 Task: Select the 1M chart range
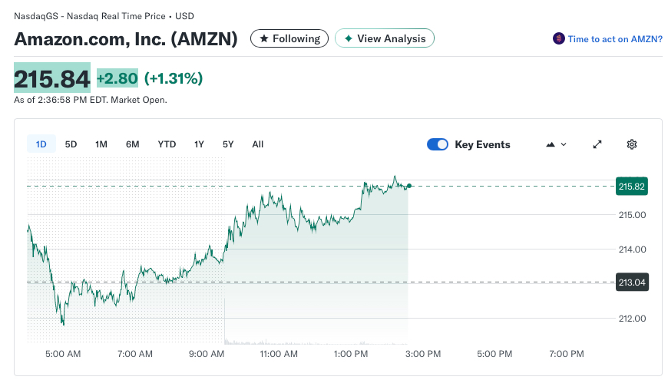pyautogui.click(x=101, y=144)
